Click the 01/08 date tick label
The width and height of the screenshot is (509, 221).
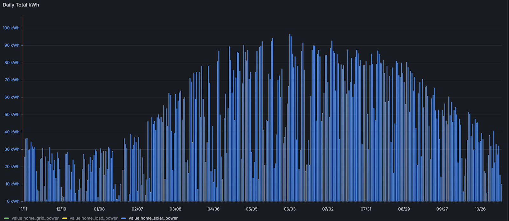click(99, 209)
